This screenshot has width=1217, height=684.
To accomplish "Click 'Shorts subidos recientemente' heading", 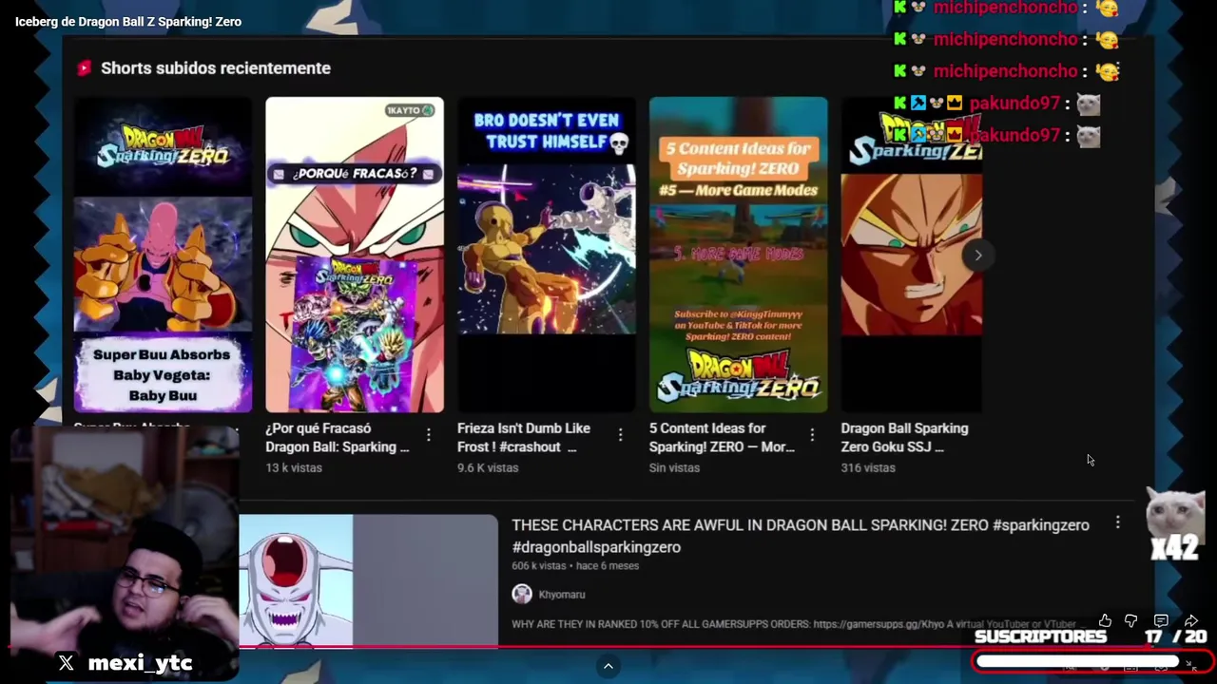I will pos(216,68).
